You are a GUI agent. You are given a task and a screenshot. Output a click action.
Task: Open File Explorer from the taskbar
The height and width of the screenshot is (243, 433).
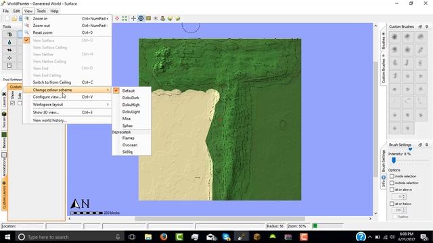pos(148,237)
